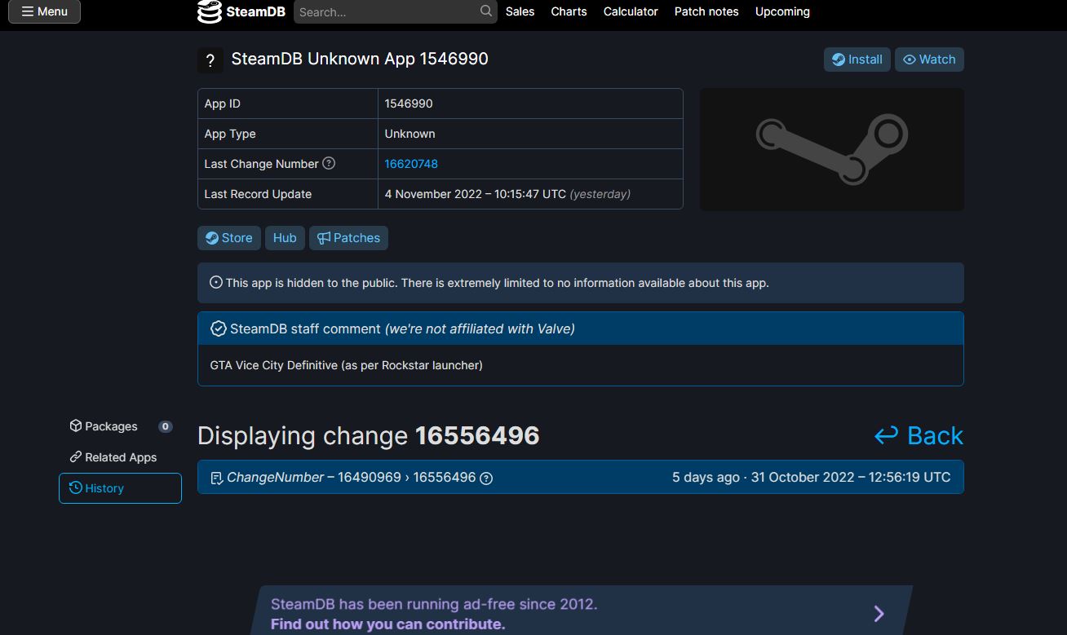Click the Hub button

pos(285,238)
